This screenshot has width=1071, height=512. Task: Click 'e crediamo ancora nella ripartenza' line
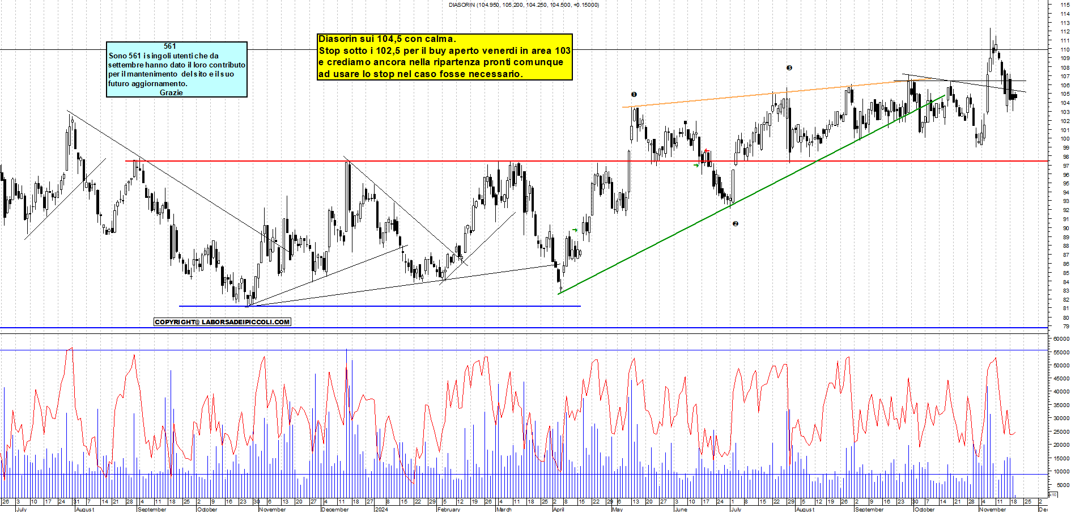point(441,62)
